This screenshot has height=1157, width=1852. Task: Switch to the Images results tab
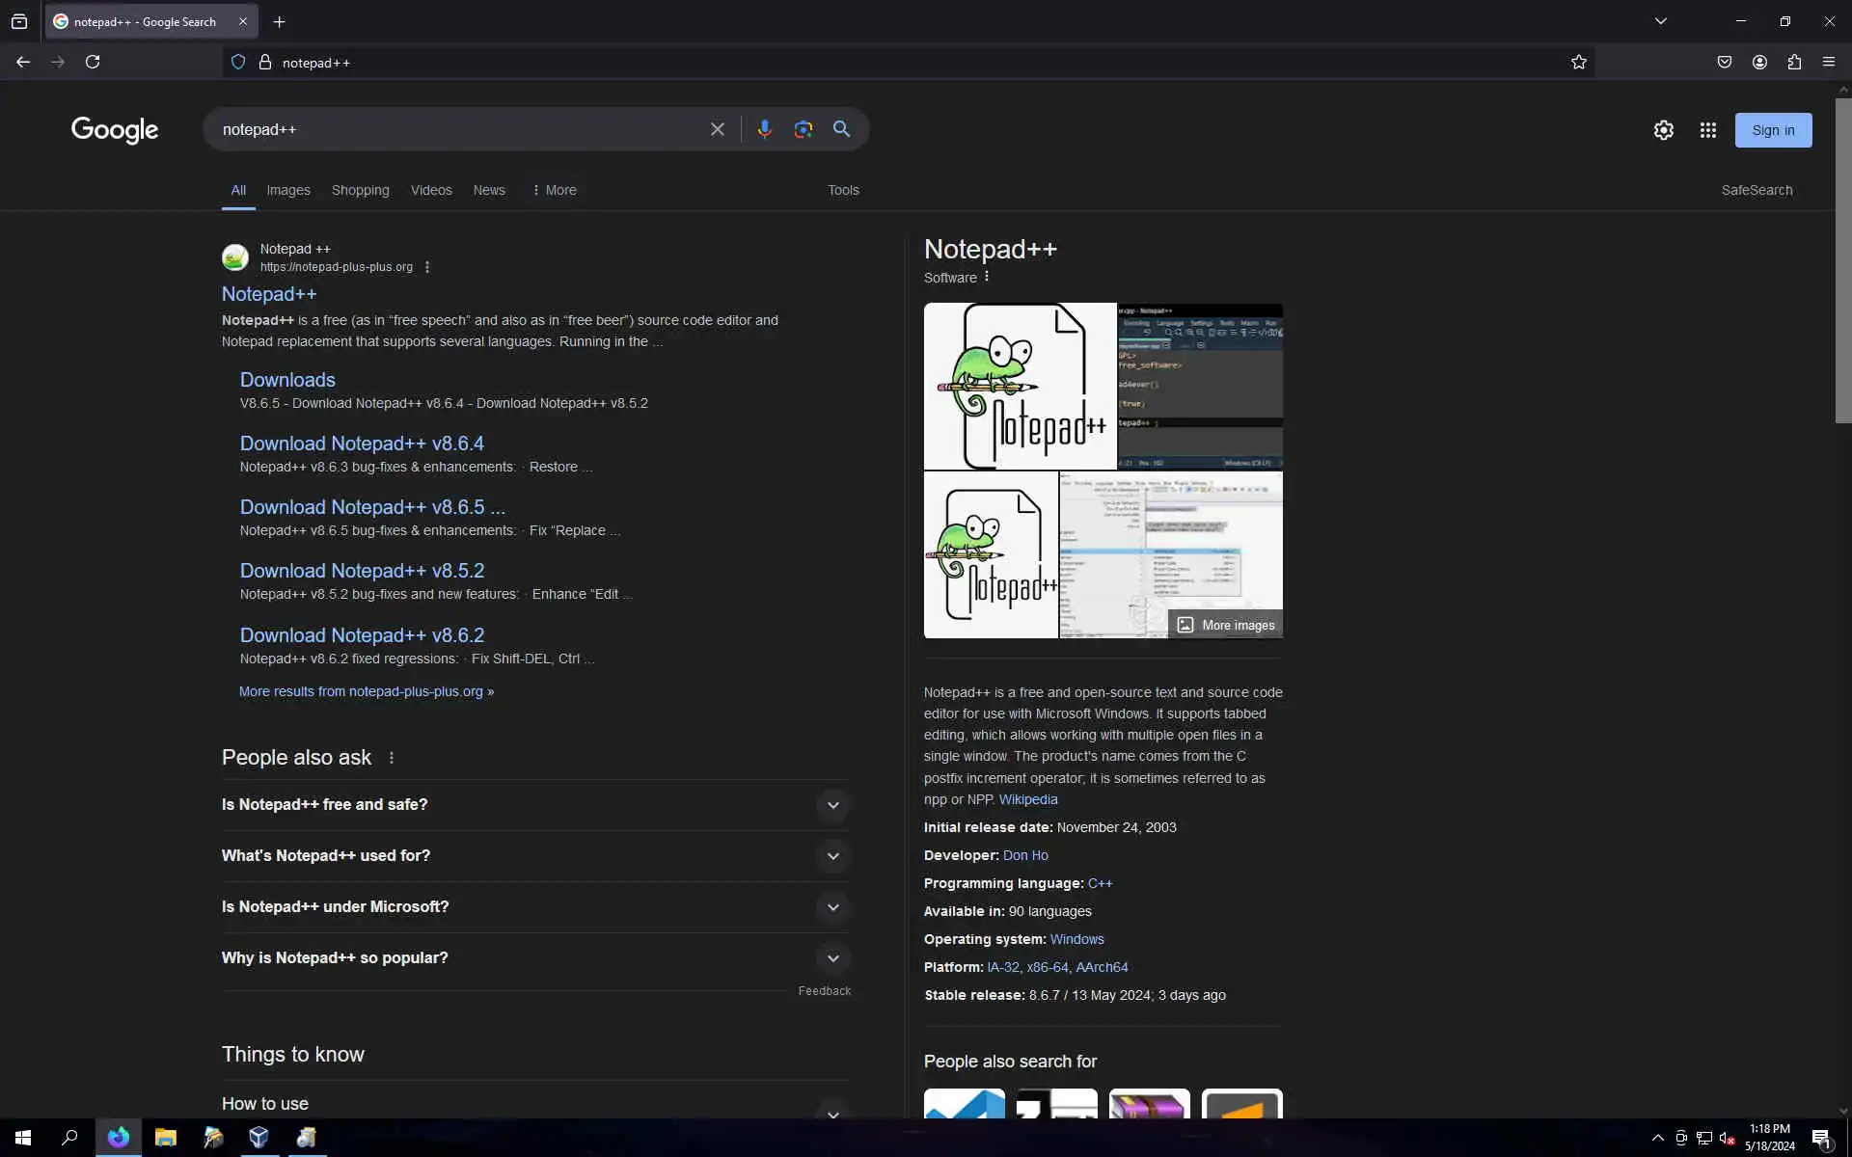[288, 190]
